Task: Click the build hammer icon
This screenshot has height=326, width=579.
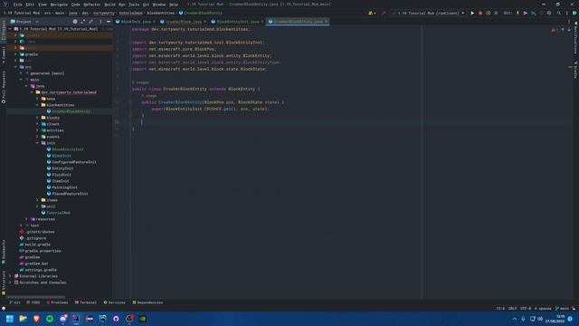Action: coord(384,13)
